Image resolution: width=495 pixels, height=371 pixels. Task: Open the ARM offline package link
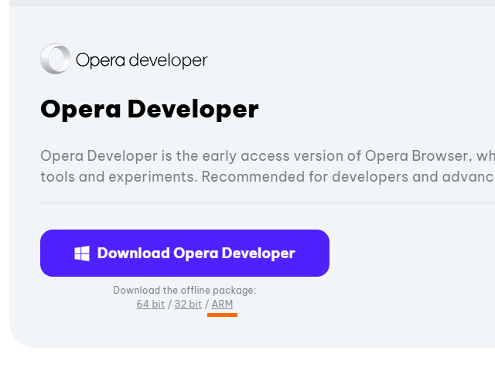coord(222,304)
